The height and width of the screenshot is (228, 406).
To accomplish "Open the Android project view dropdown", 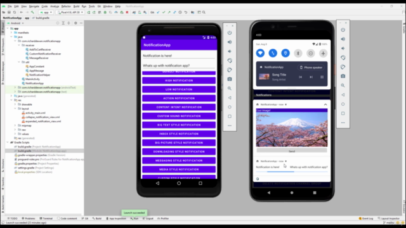I will click(x=16, y=23).
